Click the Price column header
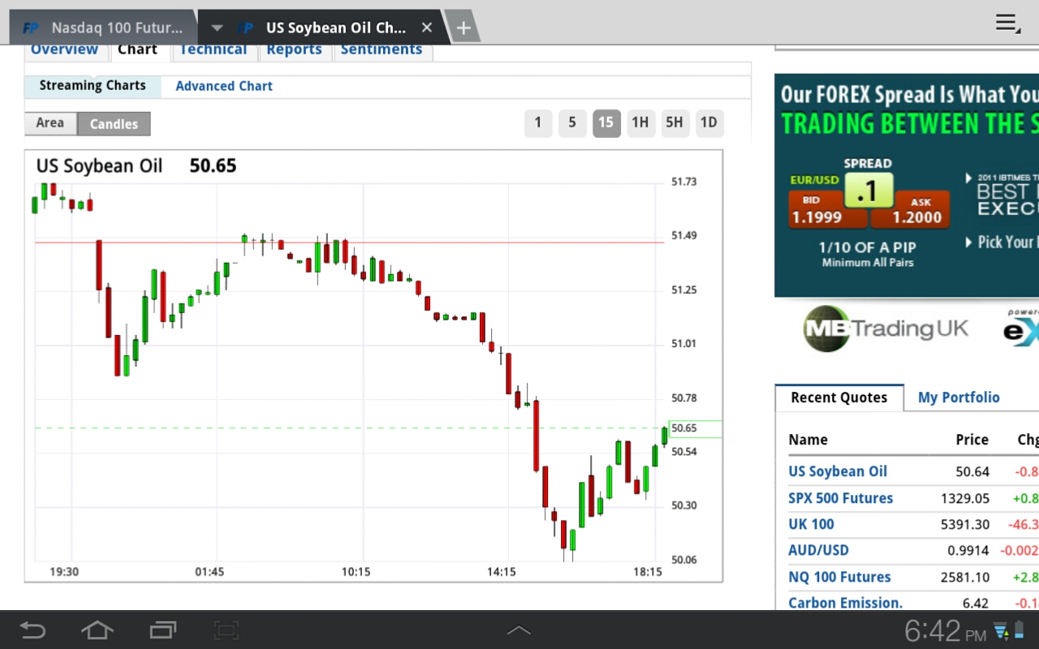This screenshot has width=1039, height=649. [972, 440]
